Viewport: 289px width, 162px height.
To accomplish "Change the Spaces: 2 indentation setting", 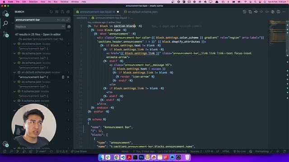I will 196,152.
